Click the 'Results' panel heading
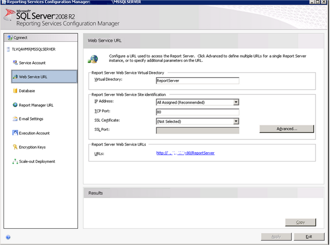 click(x=96, y=193)
